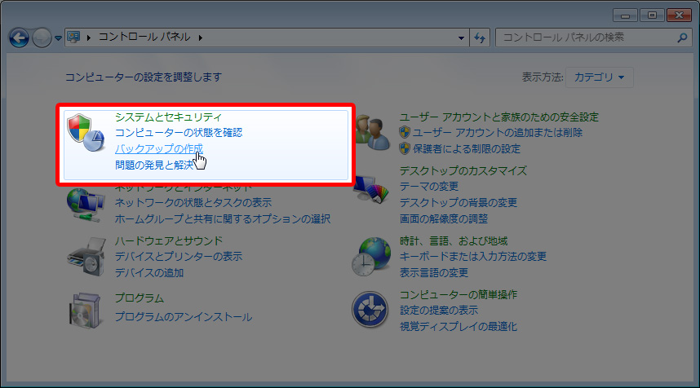The image size is (700, 388).
Task: Click the search magnifier icon
Action: pos(682,37)
